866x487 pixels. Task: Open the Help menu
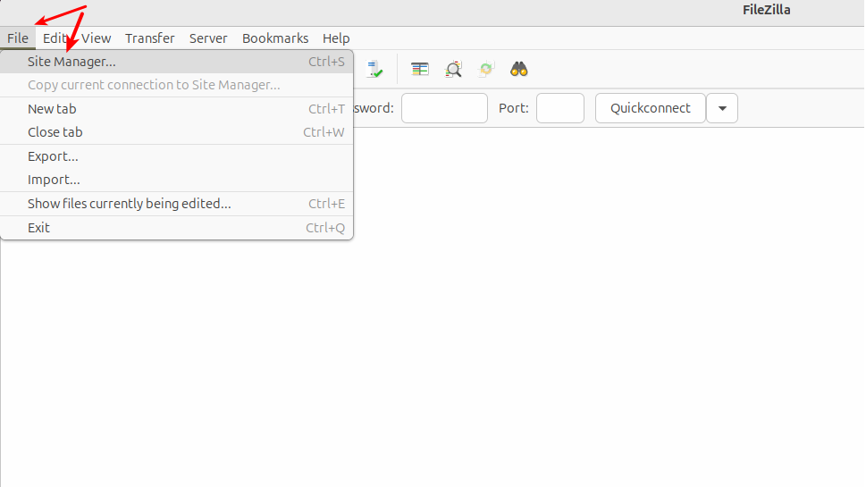point(336,38)
